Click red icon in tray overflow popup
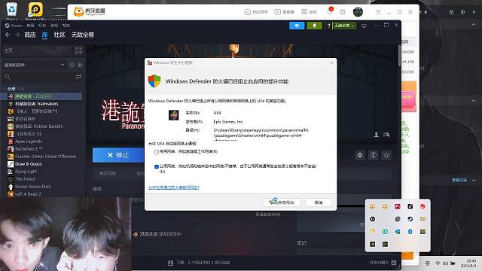The image size is (482, 271). (423, 206)
